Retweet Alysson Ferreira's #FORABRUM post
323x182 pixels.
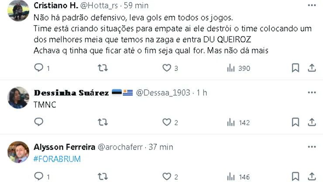pos(103,176)
